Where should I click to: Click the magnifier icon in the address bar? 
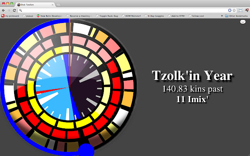coord(20,11)
